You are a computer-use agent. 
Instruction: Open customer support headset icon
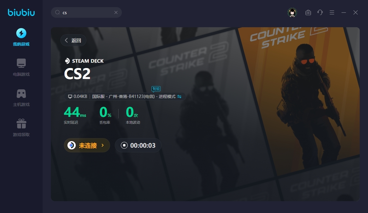(320, 12)
